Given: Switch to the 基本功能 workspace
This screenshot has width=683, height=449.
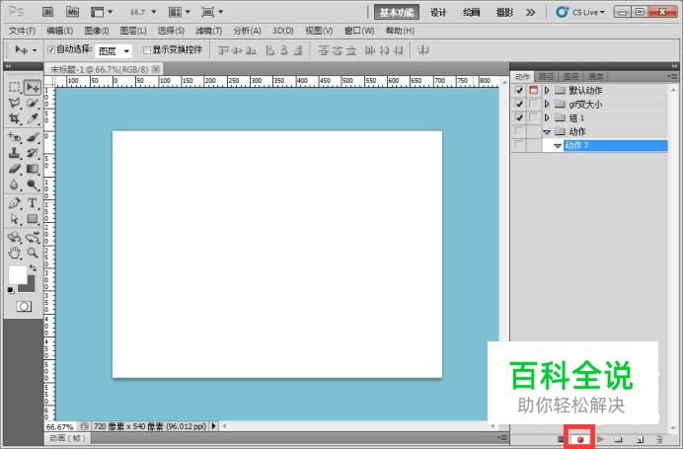Looking at the screenshot, I should [397, 13].
